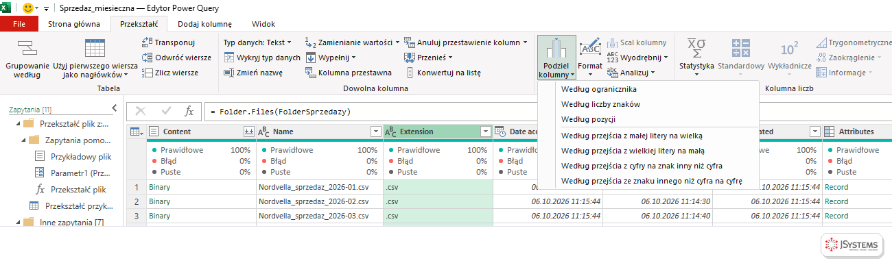This screenshot has height=263, width=892.
Task: Open Zamienianie wartości dropdown
Action: pos(352,42)
